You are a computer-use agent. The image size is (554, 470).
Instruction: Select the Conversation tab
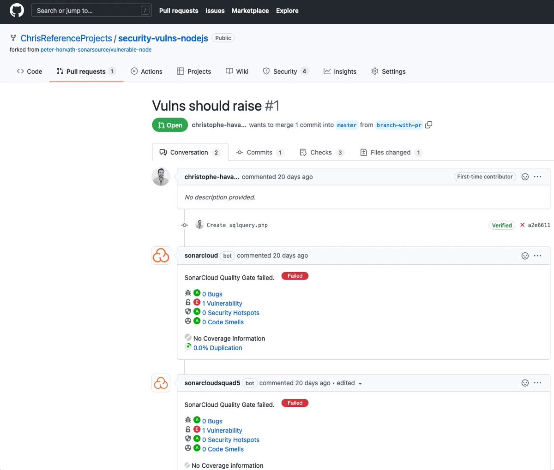[190, 152]
